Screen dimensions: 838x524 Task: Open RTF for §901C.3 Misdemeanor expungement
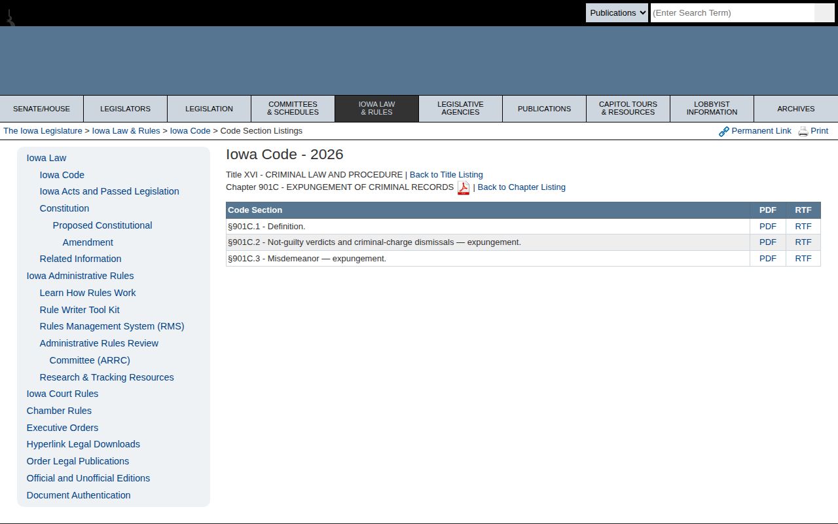(803, 259)
